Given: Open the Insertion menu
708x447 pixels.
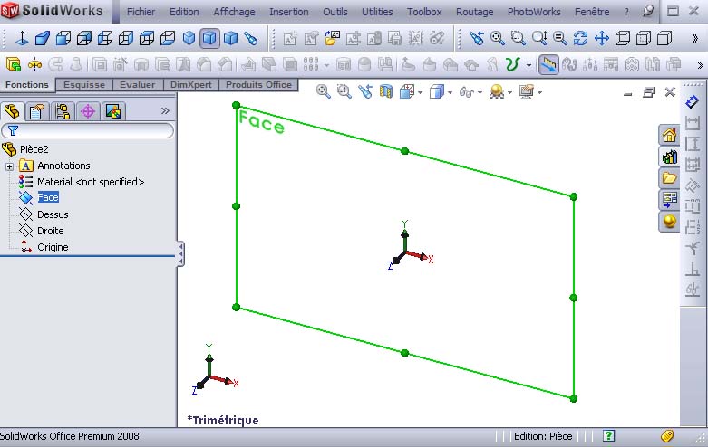Looking at the screenshot, I should [289, 12].
